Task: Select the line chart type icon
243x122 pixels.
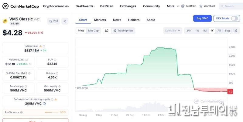Action: pyautogui.click(x=107, y=31)
